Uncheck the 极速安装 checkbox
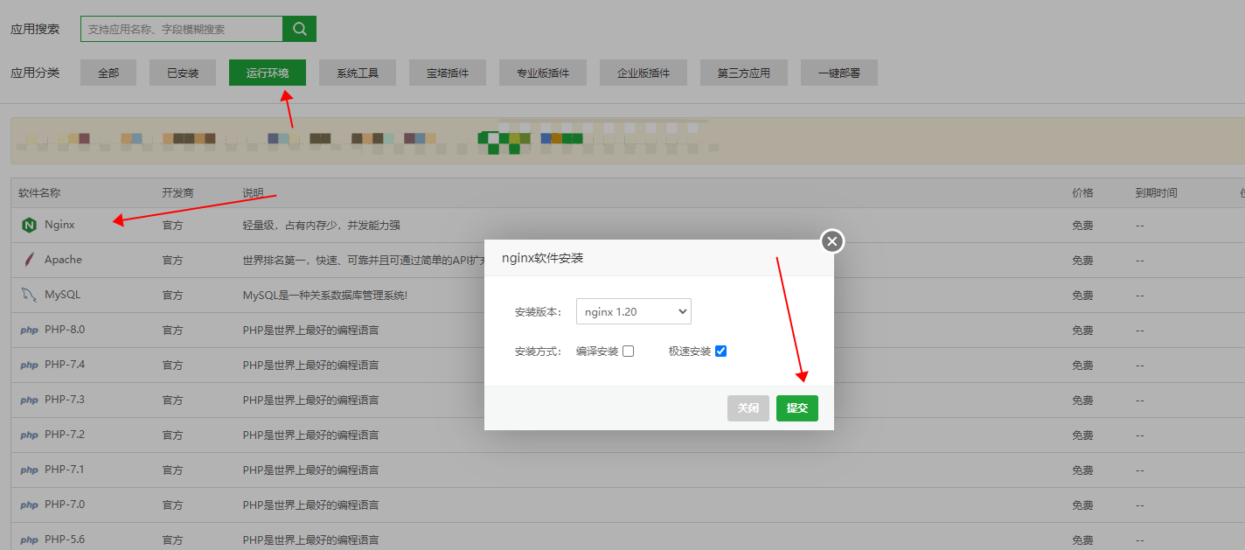This screenshot has height=550, width=1245. pos(720,352)
